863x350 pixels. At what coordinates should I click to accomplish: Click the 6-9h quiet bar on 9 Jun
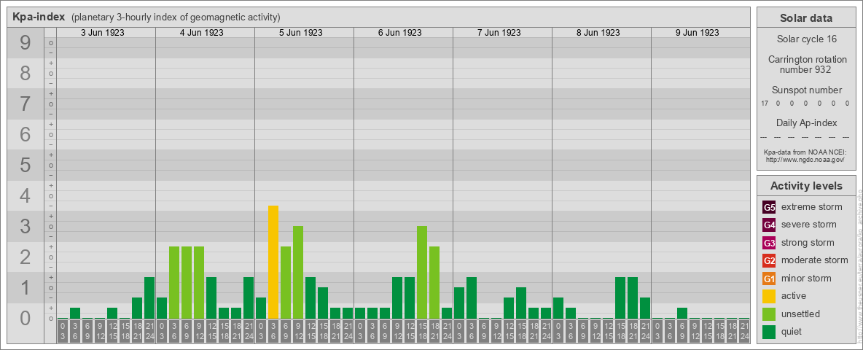[682, 313]
